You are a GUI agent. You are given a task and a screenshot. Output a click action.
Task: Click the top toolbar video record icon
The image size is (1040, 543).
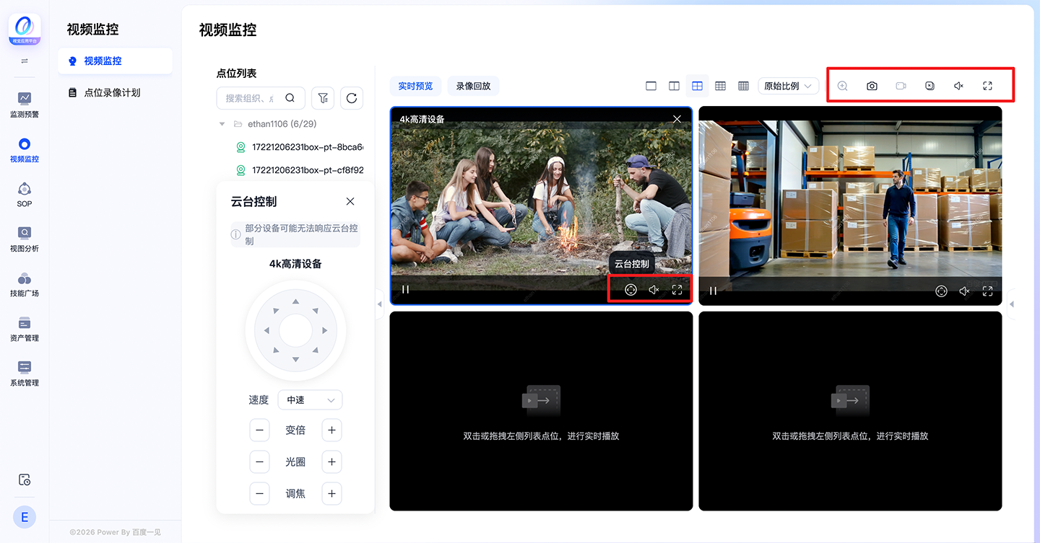[901, 86]
